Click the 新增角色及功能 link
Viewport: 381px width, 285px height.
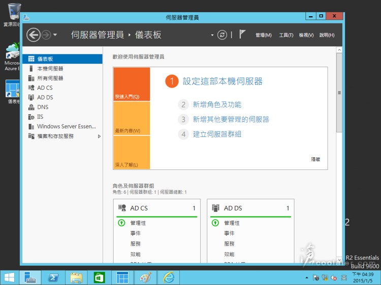click(217, 104)
